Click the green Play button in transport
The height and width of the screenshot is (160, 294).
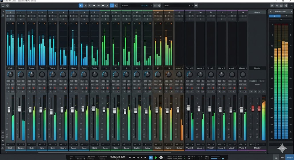[x=156, y=157]
